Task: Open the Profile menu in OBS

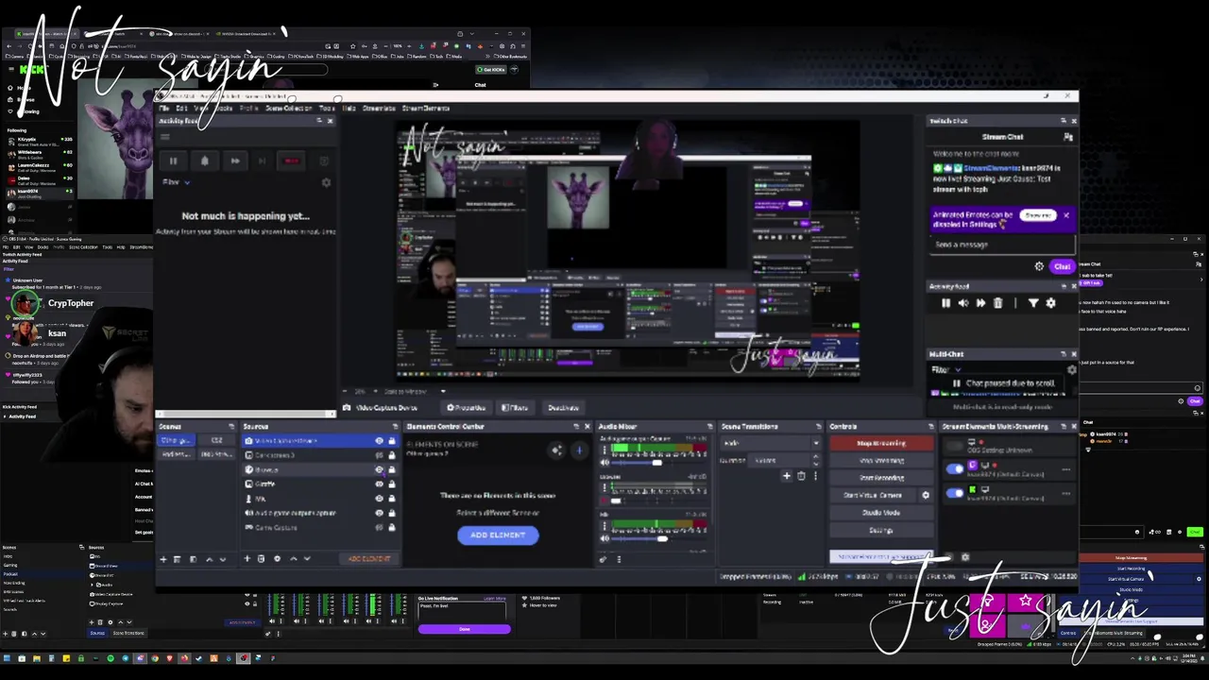Action: [249, 108]
